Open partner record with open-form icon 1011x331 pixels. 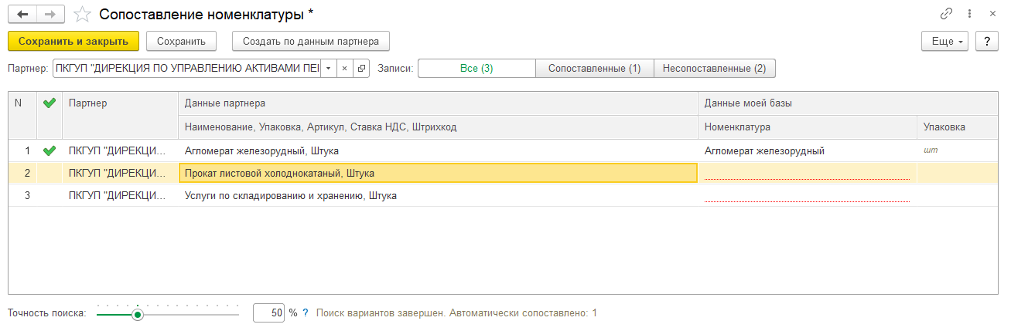[x=361, y=68]
